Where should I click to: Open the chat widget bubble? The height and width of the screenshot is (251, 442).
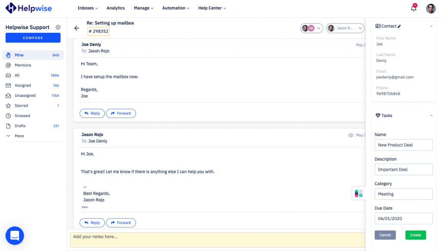(15, 236)
